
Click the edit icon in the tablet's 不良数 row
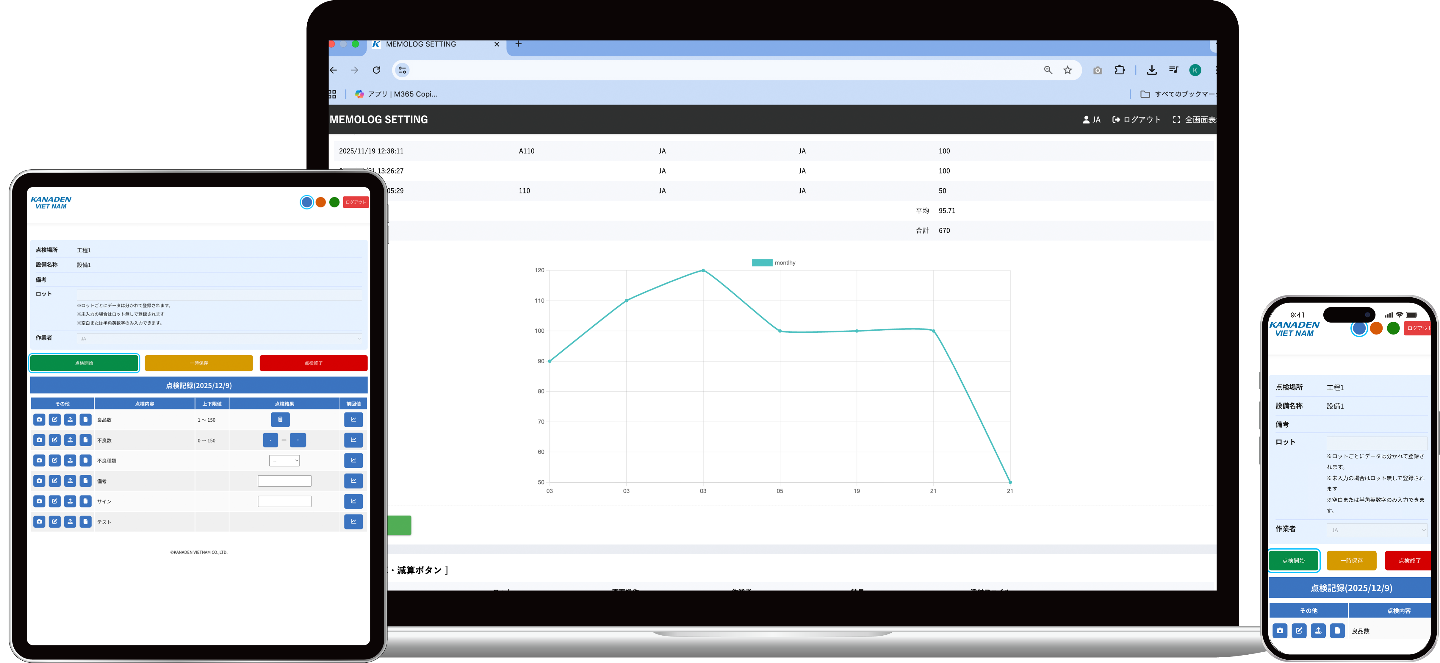point(55,440)
